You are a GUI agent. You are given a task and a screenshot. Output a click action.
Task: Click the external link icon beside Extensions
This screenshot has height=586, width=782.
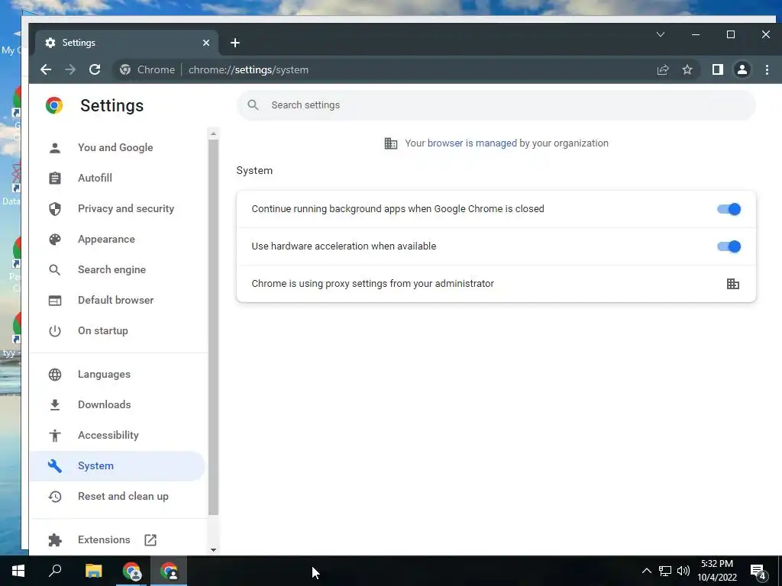tap(150, 539)
